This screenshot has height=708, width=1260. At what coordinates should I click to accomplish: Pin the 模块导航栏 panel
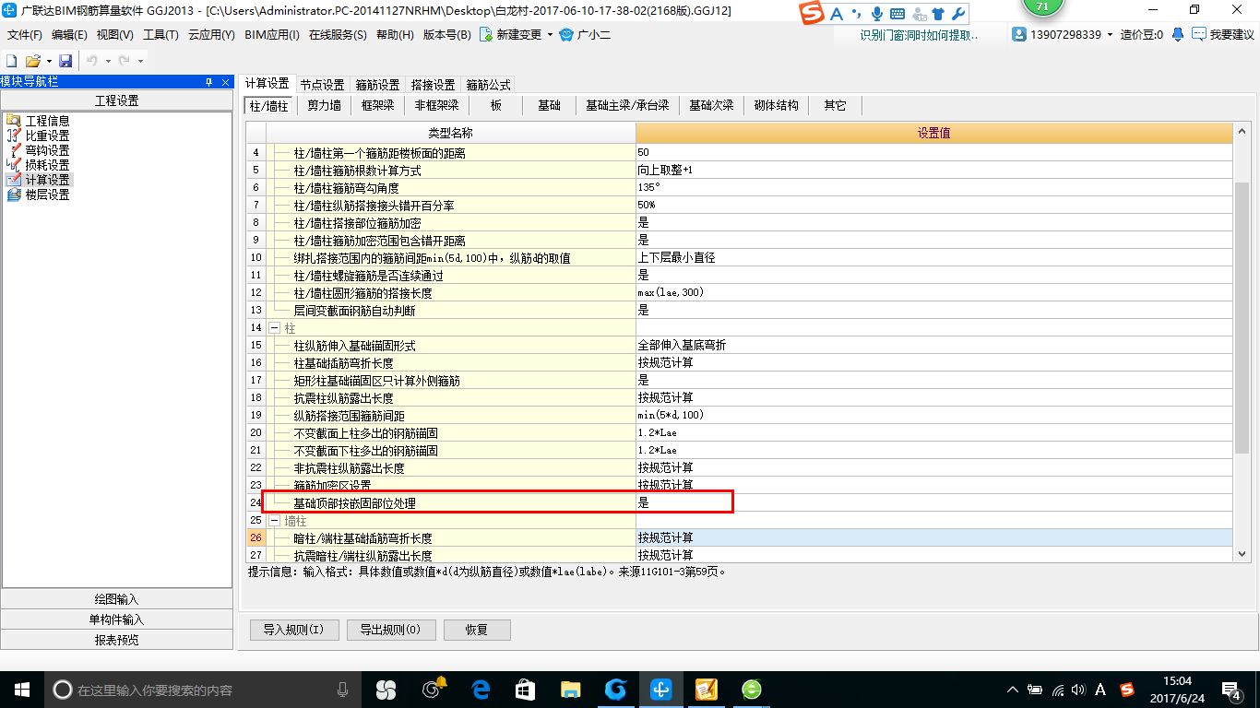pos(208,82)
